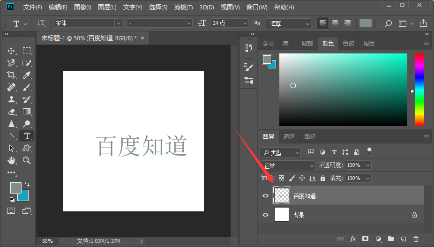Hide the 百度知道 layer
The height and width of the screenshot is (247, 434).
pos(265,196)
